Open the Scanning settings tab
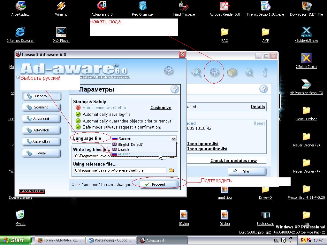 click(42, 107)
